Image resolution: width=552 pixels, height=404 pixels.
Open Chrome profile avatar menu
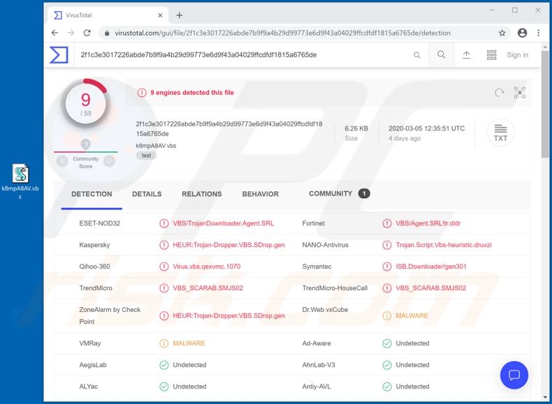click(x=522, y=33)
